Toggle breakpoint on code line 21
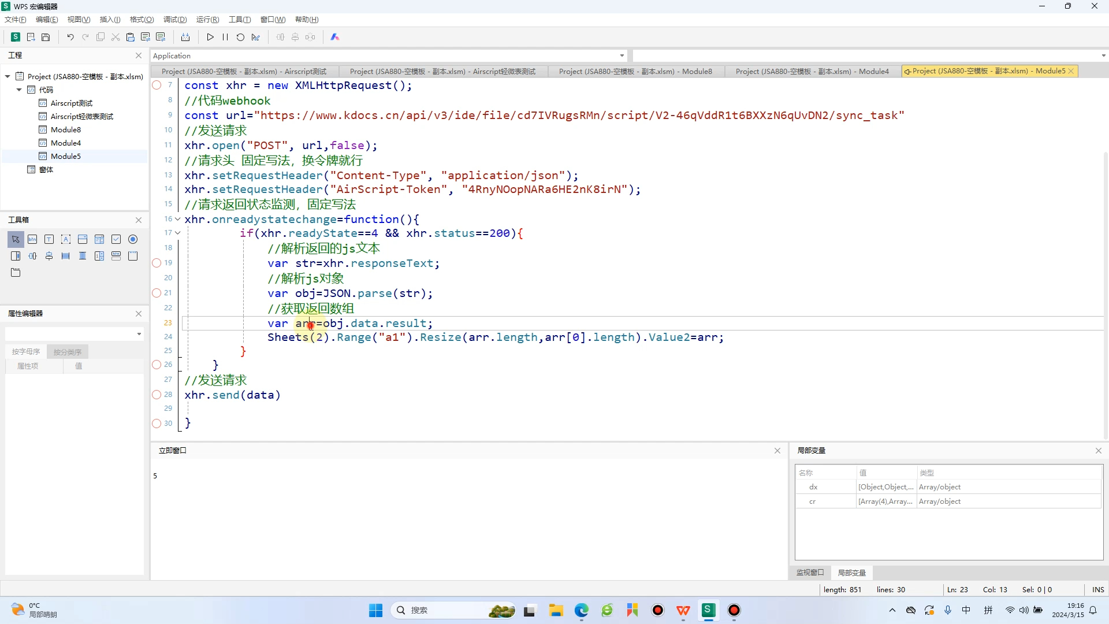Viewport: 1109px width, 624px height. point(157,293)
